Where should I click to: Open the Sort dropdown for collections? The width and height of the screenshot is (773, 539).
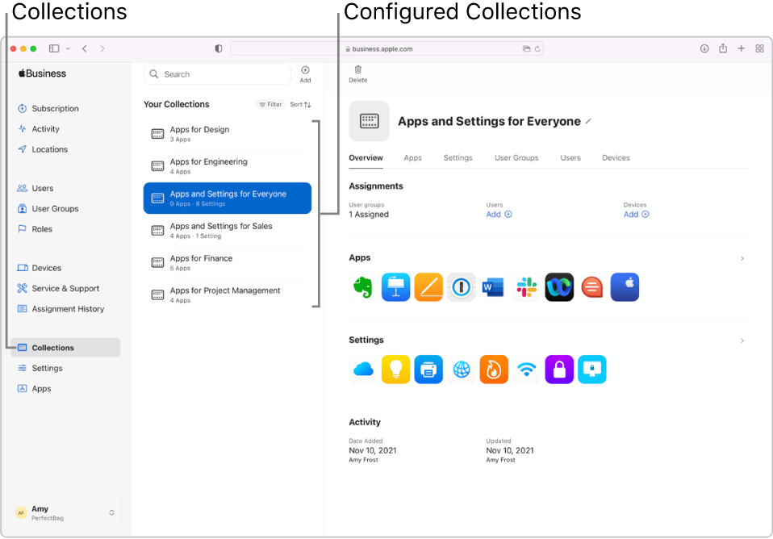tap(299, 104)
